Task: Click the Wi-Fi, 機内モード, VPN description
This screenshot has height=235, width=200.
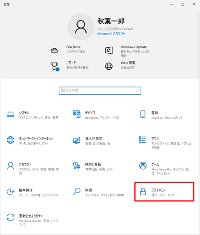Action: pyautogui.click(x=33, y=144)
